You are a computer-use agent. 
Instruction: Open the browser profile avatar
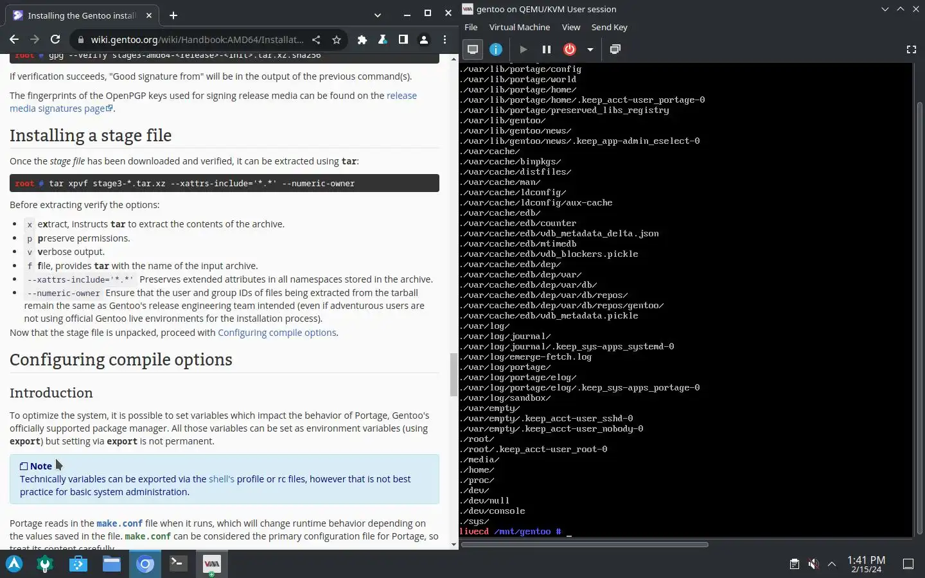(424, 40)
